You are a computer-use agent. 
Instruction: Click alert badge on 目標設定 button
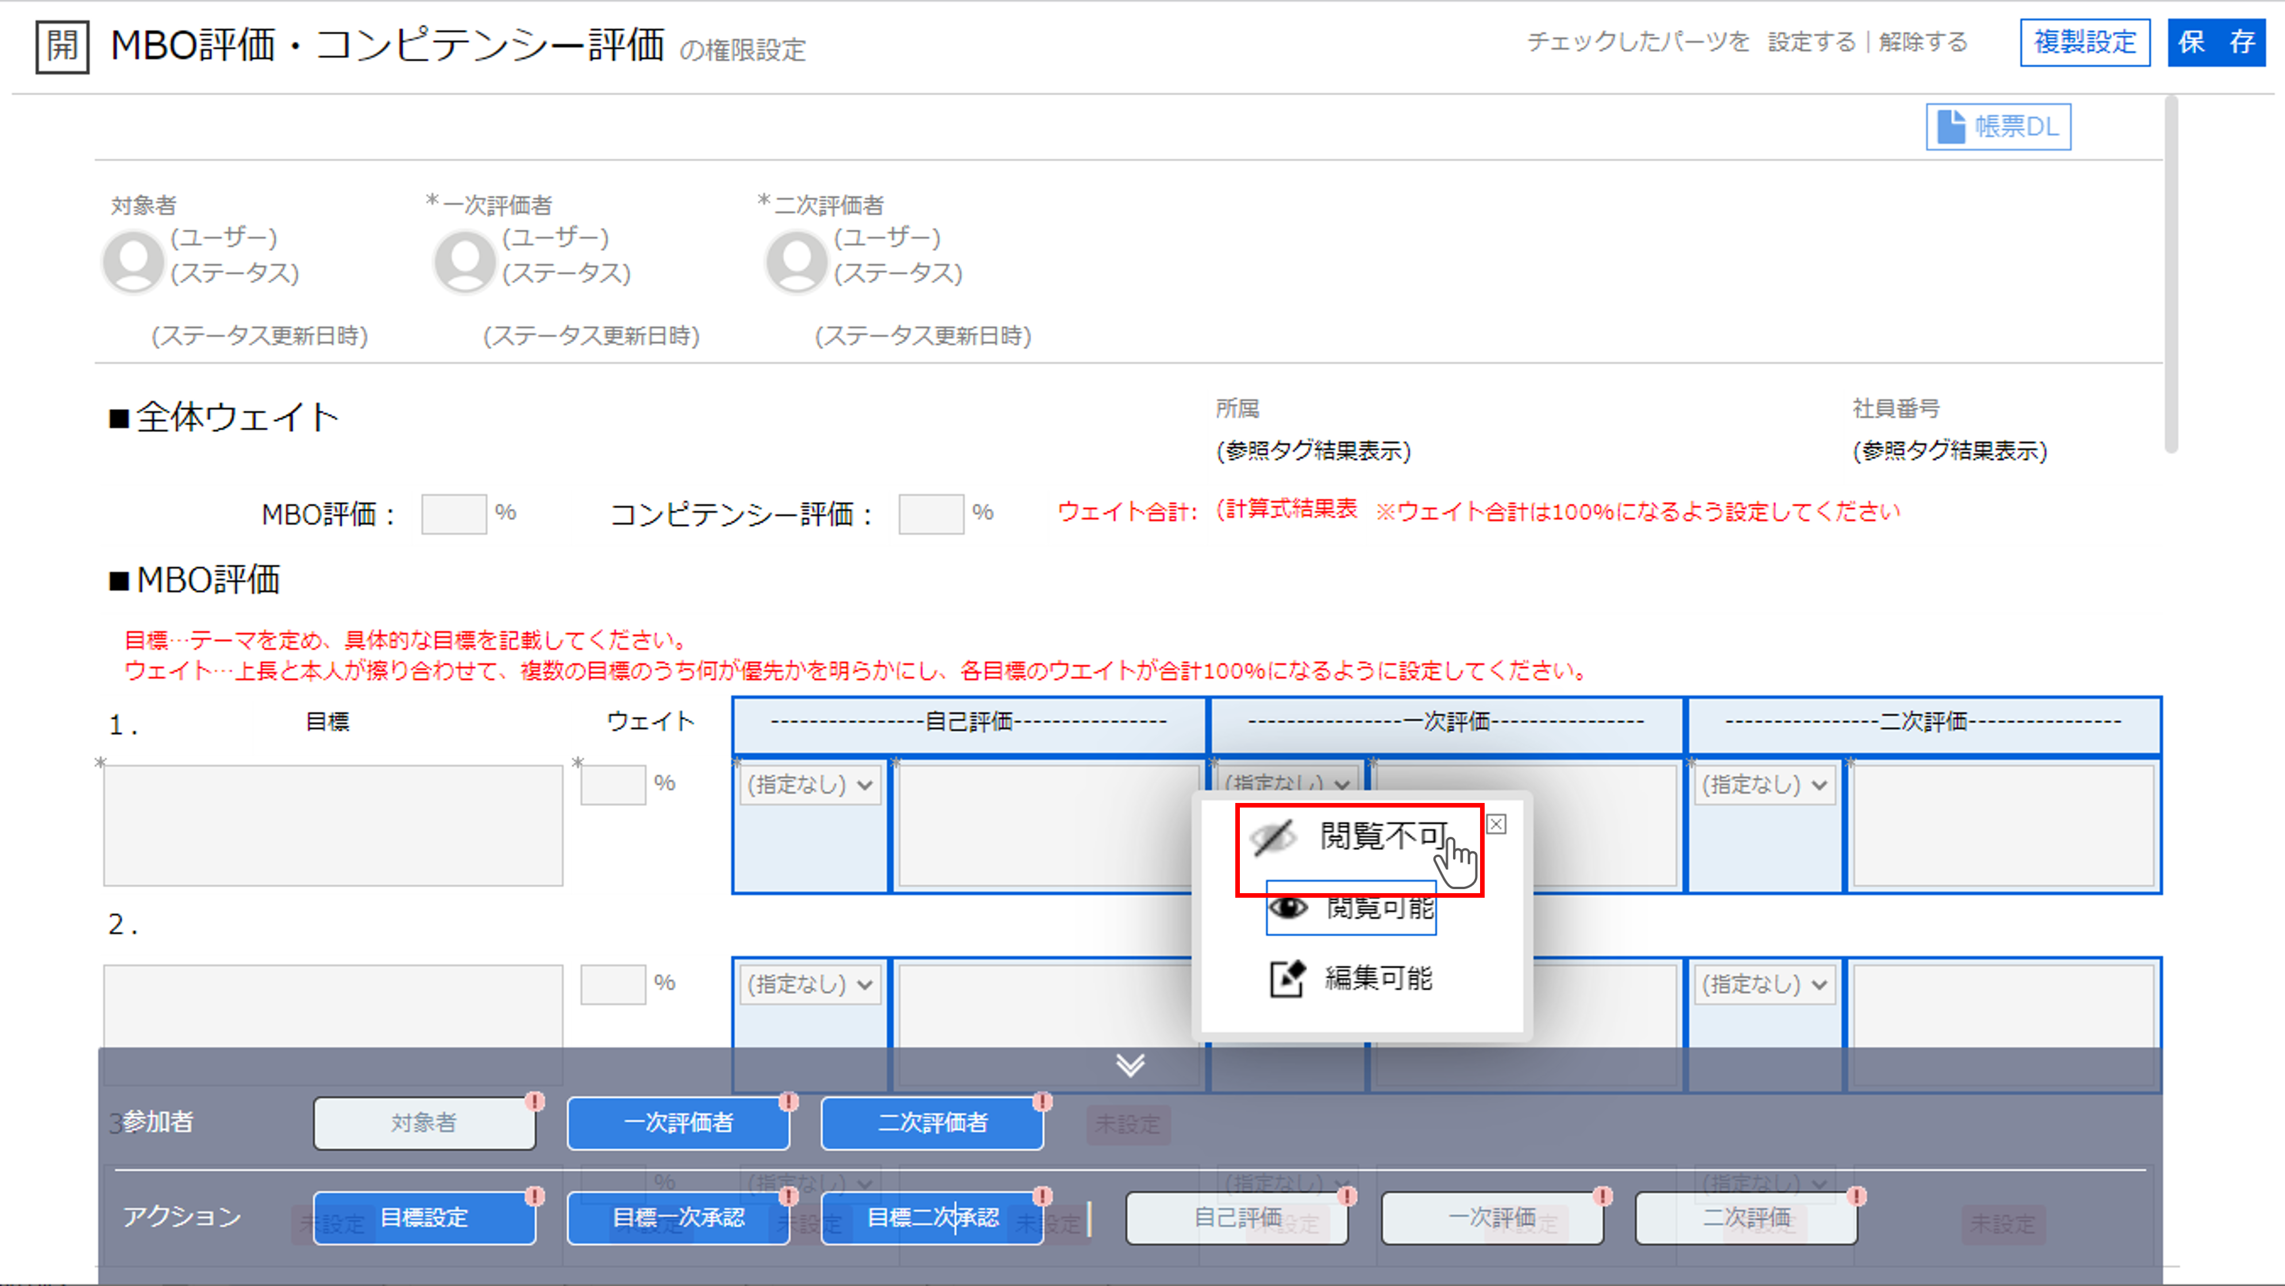click(534, 1196)
